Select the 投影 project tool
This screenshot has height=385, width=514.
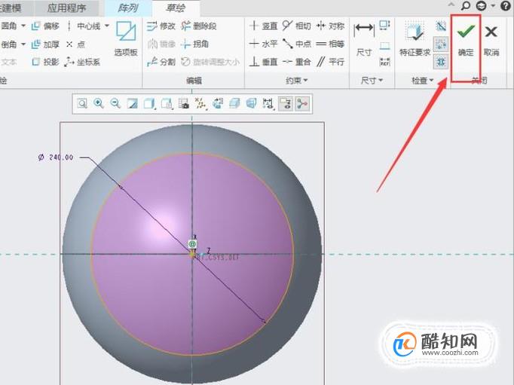[x=45, y=62]
